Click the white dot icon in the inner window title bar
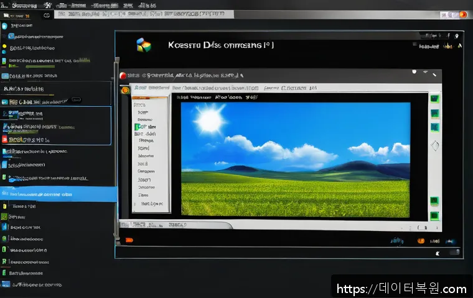 click(x=414, y=71)
